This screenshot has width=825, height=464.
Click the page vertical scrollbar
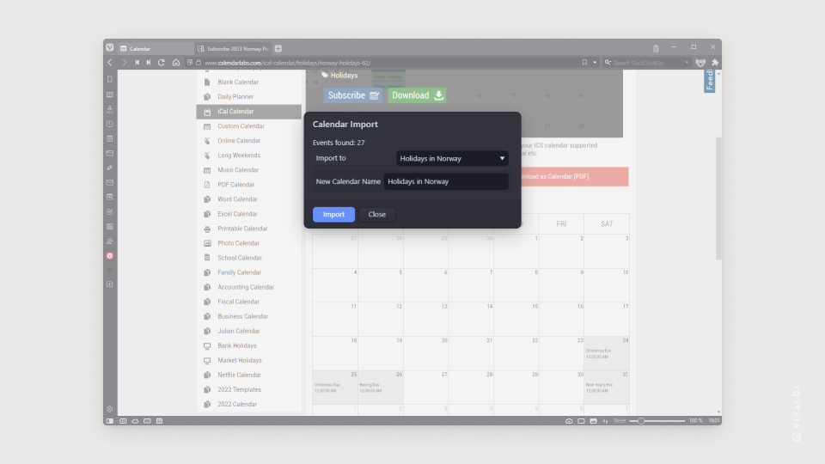pyautogui.click(x=718, y=198)
